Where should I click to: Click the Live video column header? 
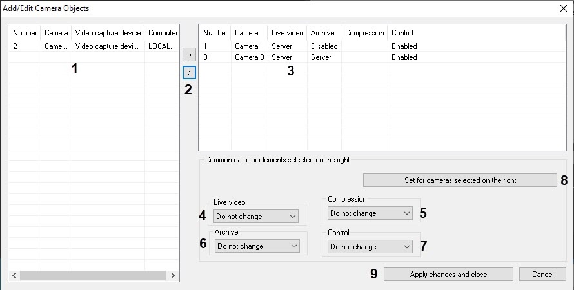click(287, 33)
